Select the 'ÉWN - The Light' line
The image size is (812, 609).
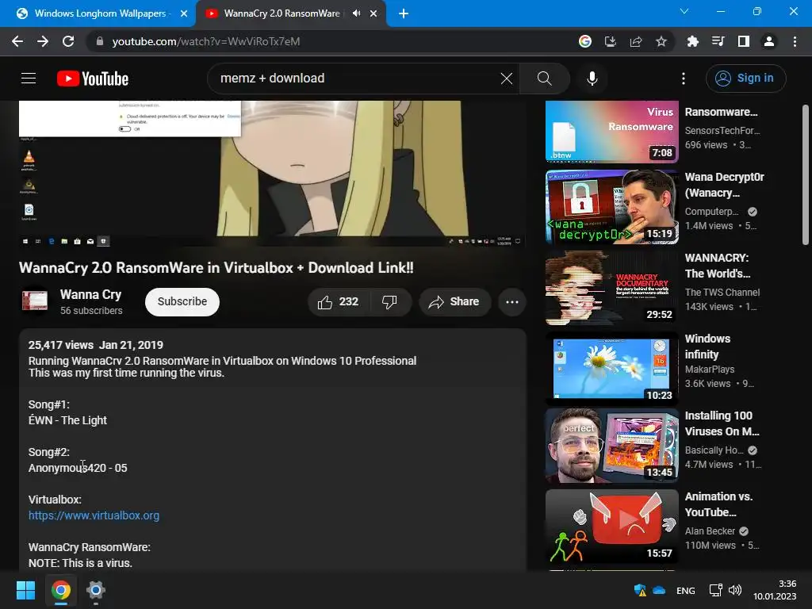coord(67,420)
